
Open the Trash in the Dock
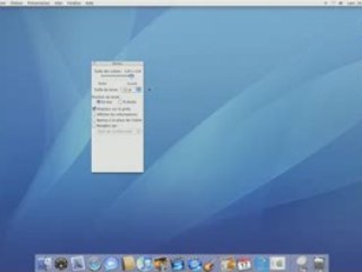point(320,263)
